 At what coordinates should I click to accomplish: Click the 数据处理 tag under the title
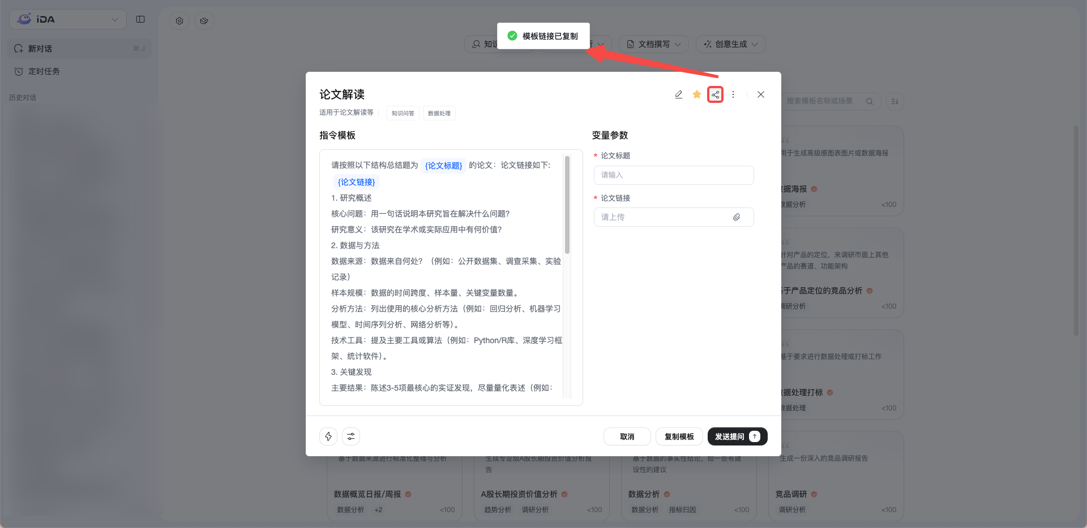(439, 113)
